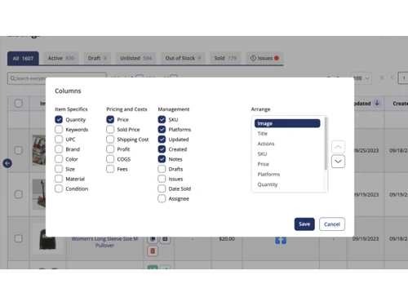Toggle the Material checkbox
The image size is (408, 306).
point(59,179)
